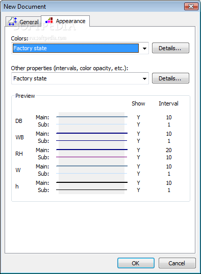The image size is (201, 274).
Task: Open the Colors dropdown arrow
Action: click(x=144, y=49)
